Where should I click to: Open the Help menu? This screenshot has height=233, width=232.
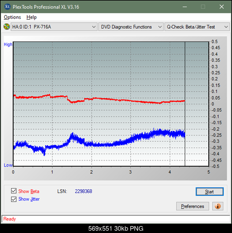(x=31, y=17)
